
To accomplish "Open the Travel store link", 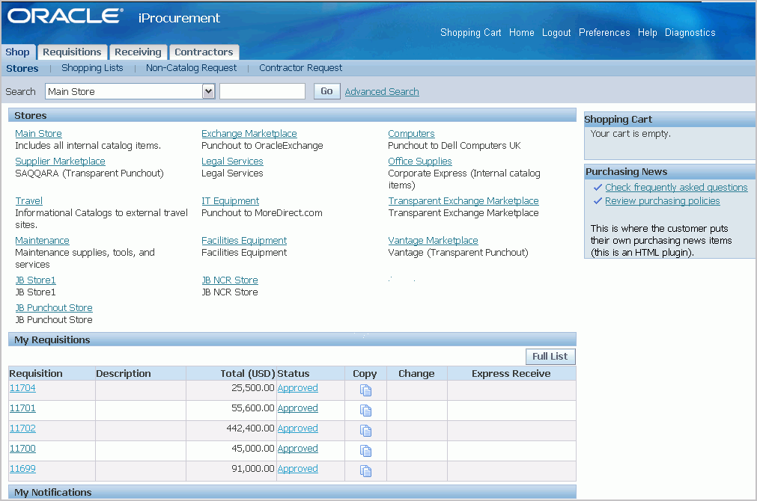I will tap(28, 200).
